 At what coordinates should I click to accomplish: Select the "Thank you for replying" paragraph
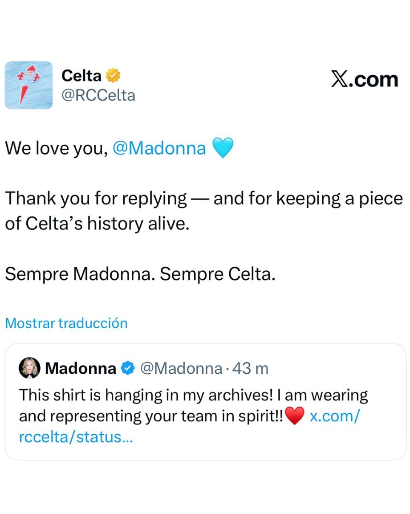coord(203,211)
